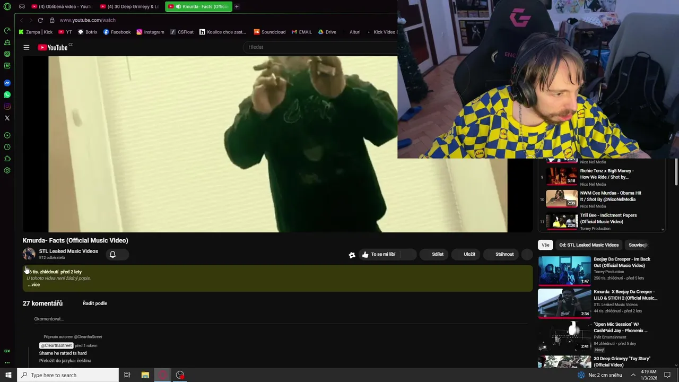Image resolution: width=679 pixels, height=382 pixels.
Task: Play 'Obama Hit It' playlist item
Action: (x=602, y=199)
